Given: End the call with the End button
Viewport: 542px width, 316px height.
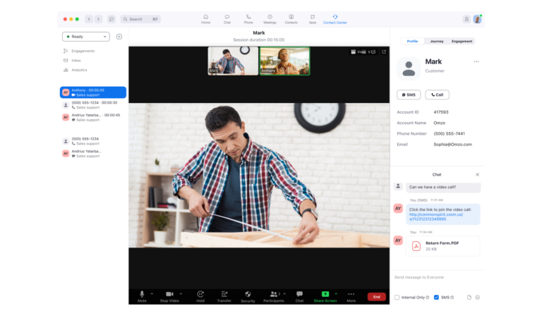Looking at the screenshot, I should point(377,297).
